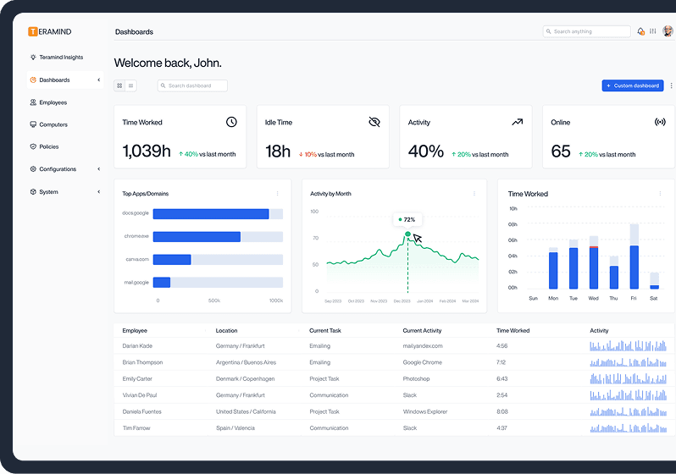Click the 8:08 time worked value

[501, 411]
